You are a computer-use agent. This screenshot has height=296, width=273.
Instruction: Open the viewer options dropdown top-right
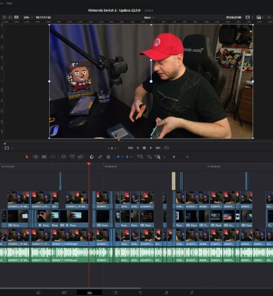pos(263,18)
